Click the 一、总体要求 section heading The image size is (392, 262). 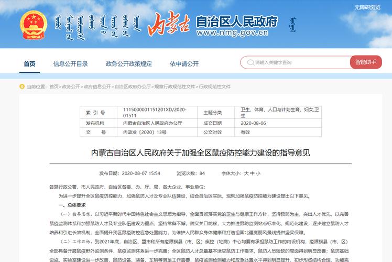pyautogui.click(x=72, y=205)
